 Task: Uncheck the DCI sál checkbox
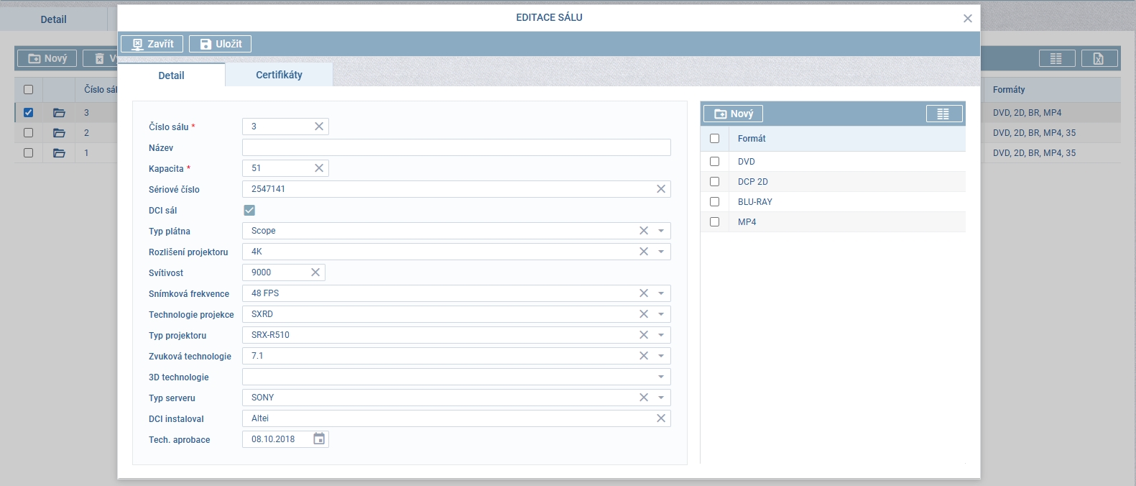click(249, 210)
